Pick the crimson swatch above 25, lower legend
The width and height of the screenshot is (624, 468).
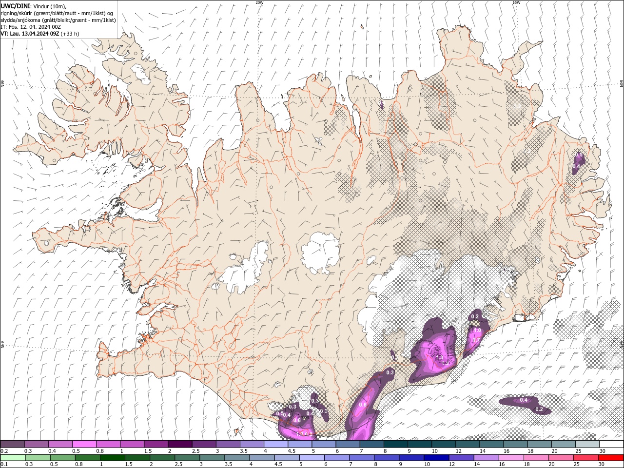tap(586, 458)
